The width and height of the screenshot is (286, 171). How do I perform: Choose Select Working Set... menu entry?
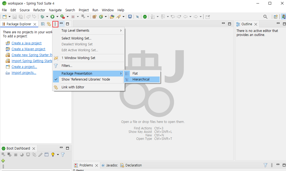point(89,38)
